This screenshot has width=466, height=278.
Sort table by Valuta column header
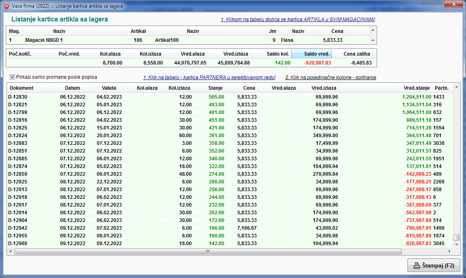[x=109, y=88]
